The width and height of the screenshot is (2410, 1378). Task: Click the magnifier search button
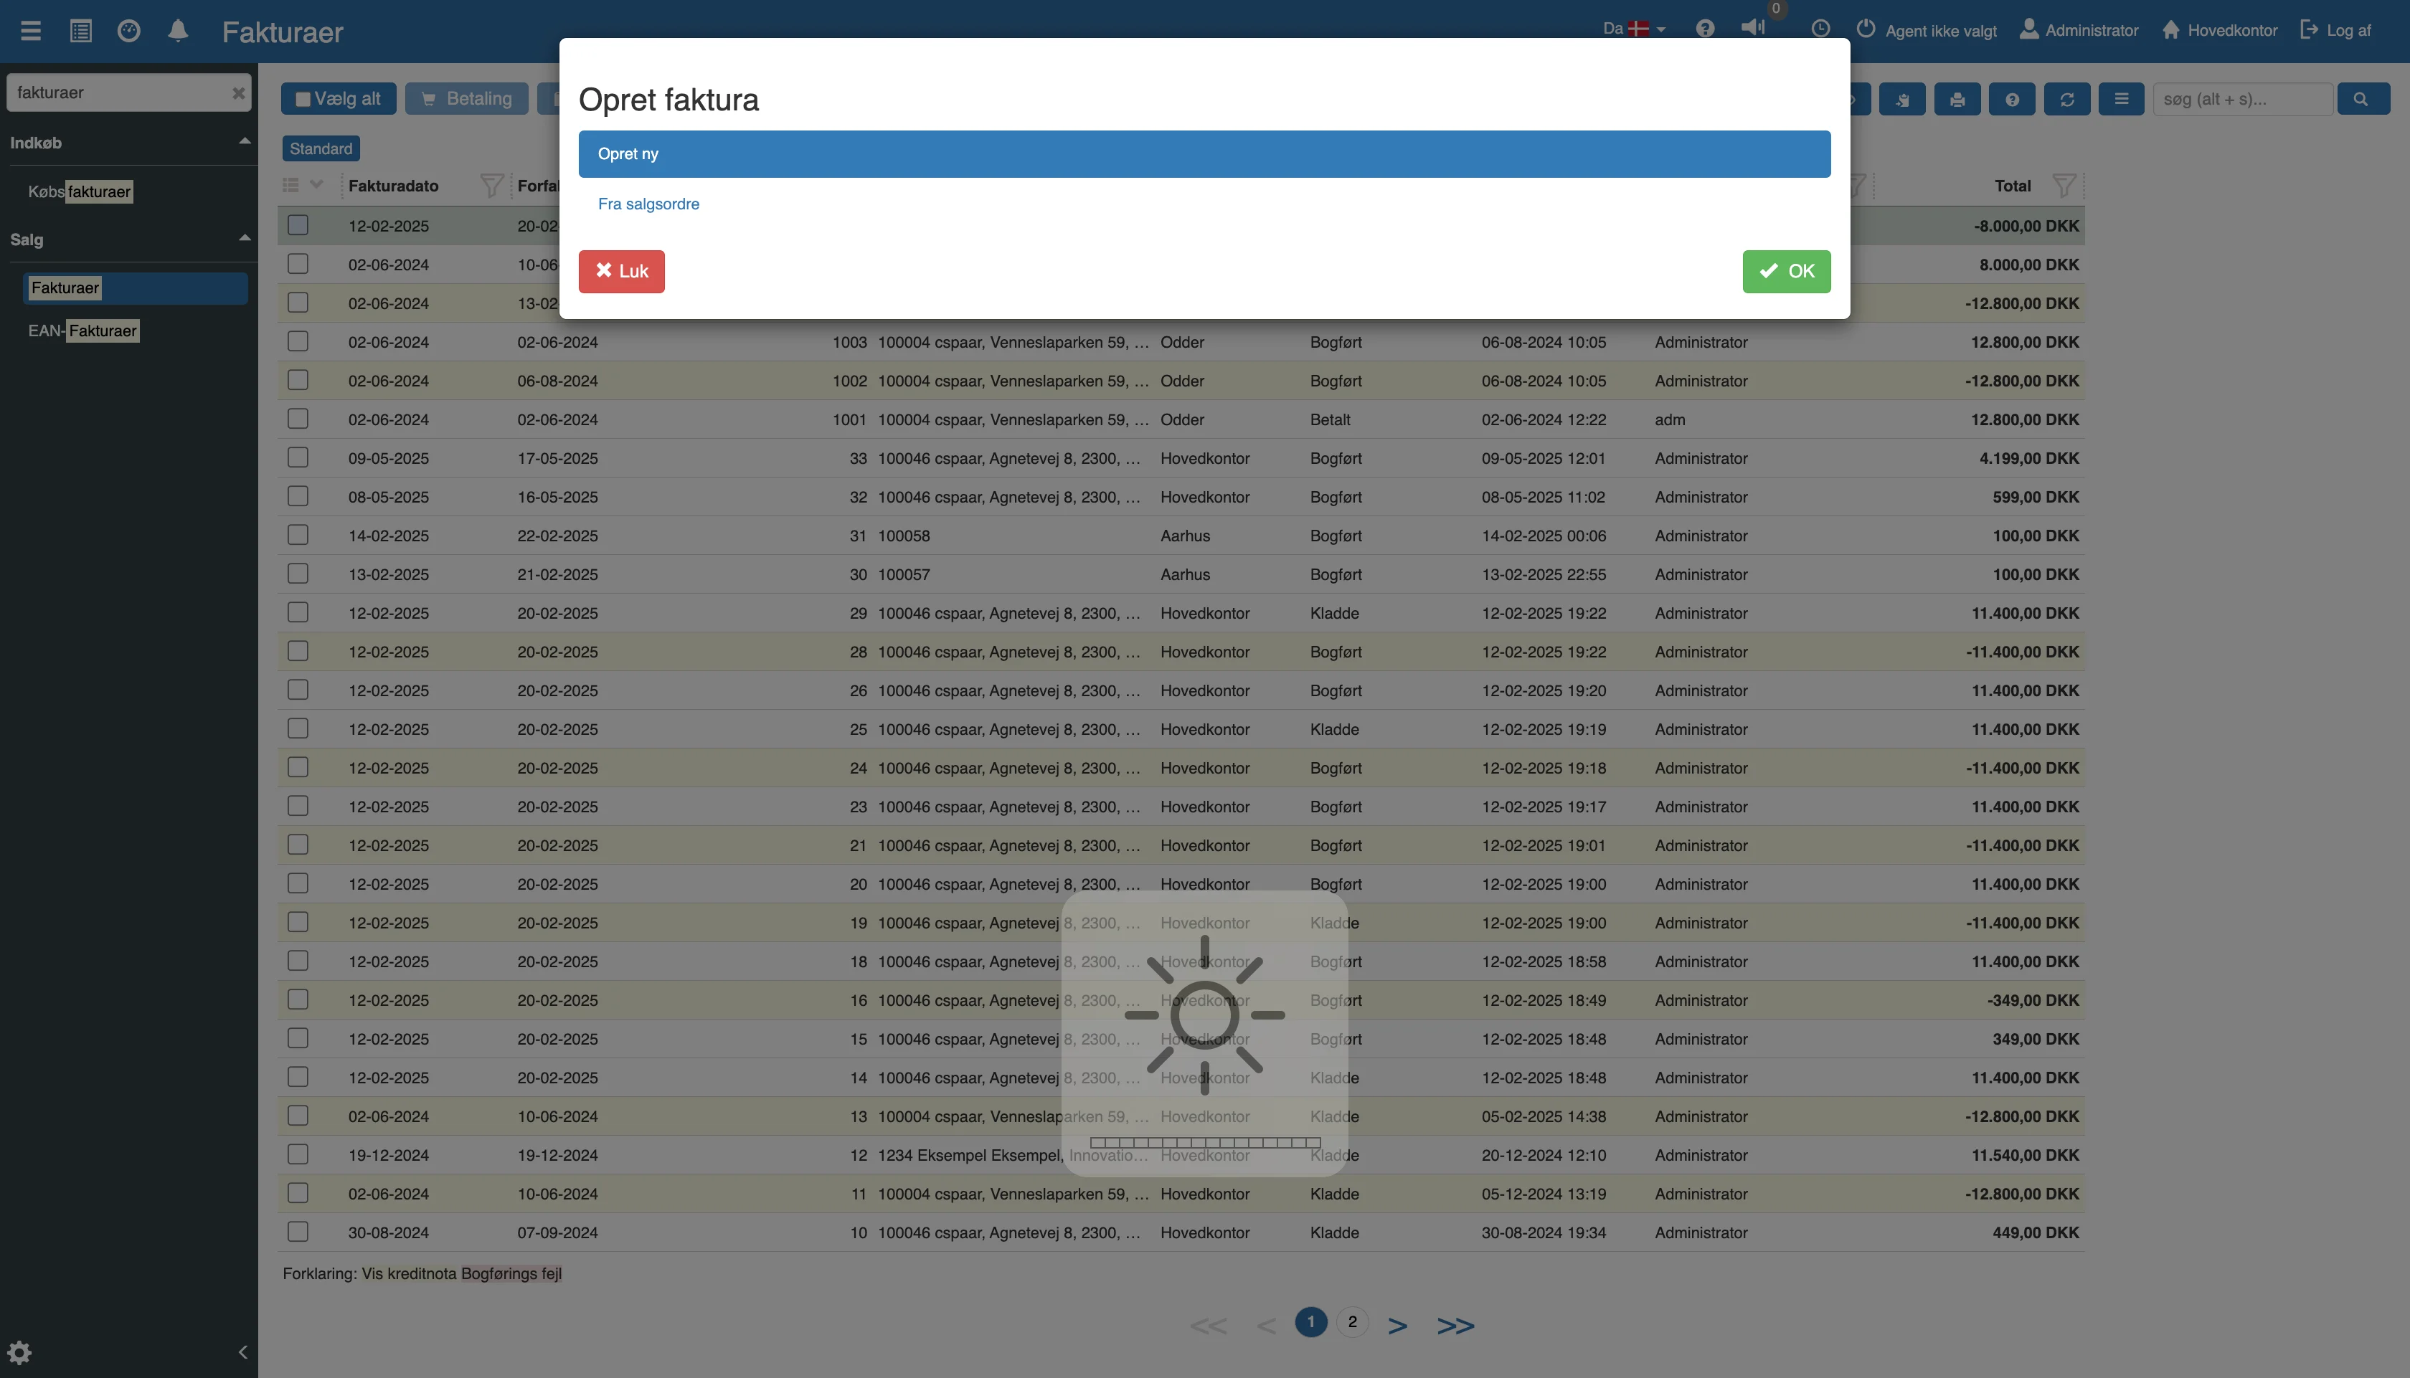click(2362, 100)
